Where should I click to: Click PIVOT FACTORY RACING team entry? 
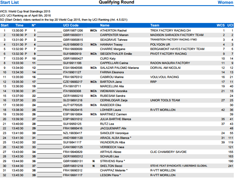coord(168,54)
